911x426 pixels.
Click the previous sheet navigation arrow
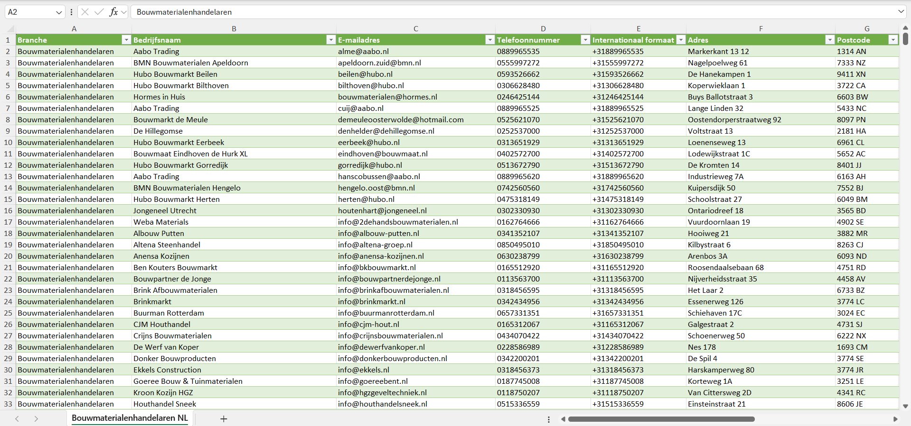(17, 419)
